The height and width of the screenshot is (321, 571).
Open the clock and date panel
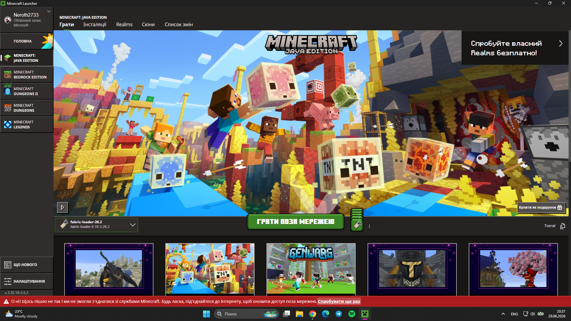click(x=557, y=314)
